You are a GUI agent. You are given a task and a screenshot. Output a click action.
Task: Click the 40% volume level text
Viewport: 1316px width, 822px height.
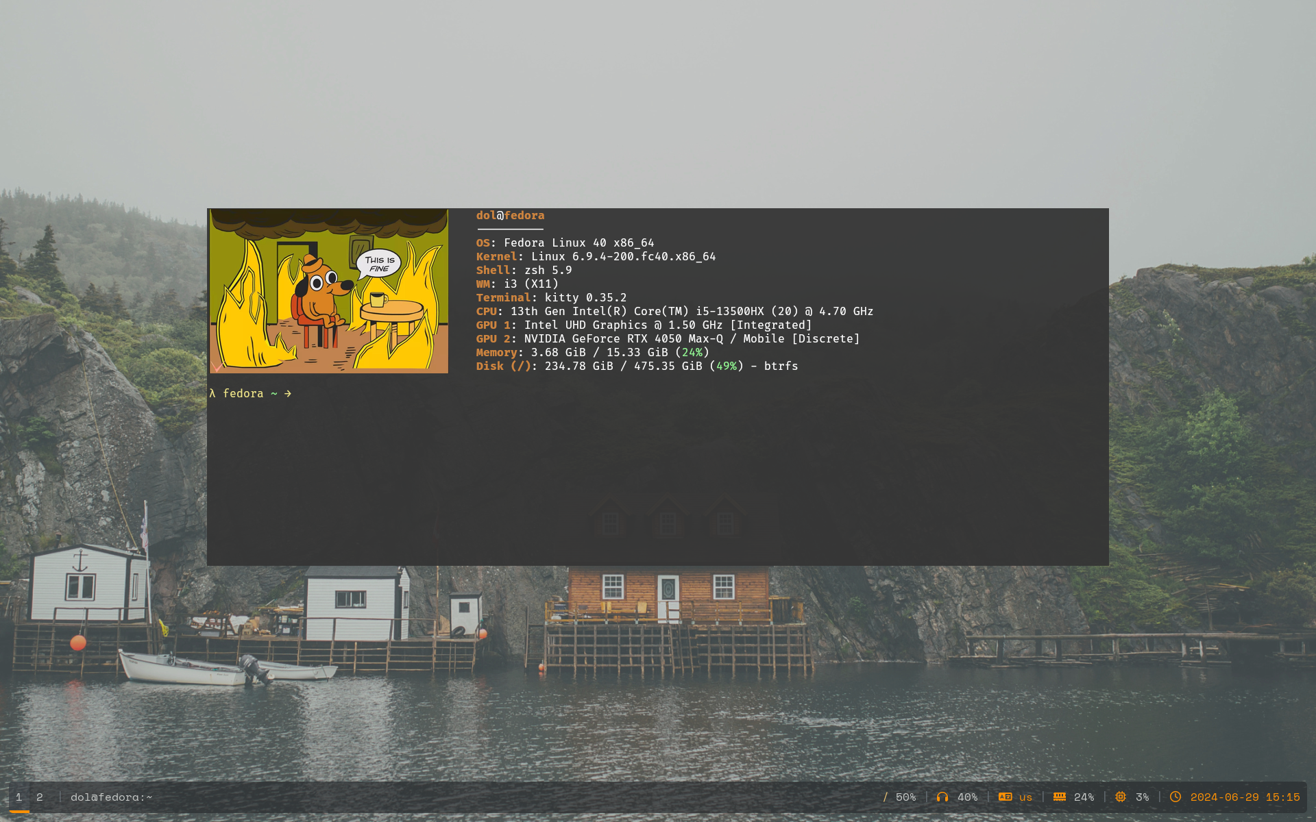967,797
